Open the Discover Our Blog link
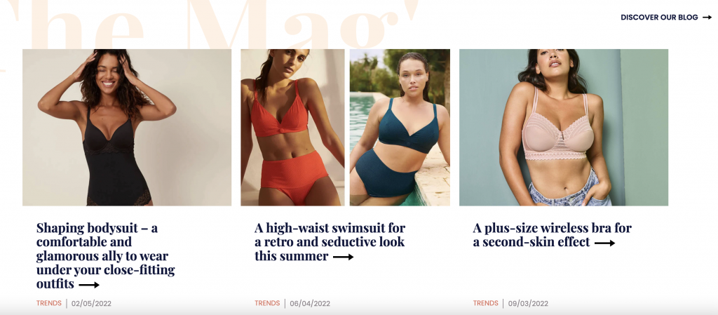Image resolution: width=718 pixels, height=315 pixels. [x=666, y=18]
